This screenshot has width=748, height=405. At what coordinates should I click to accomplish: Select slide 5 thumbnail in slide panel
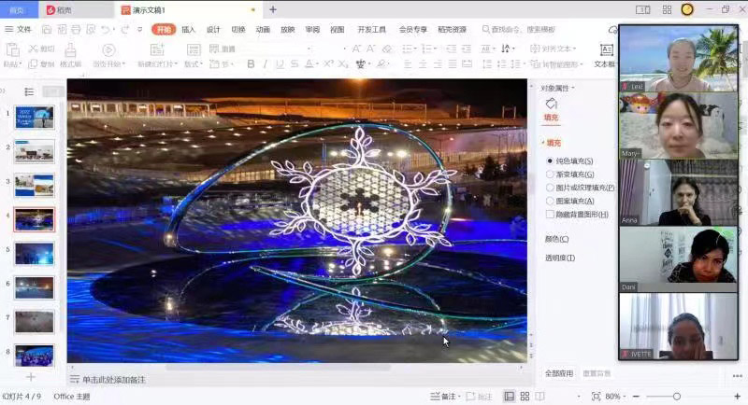(35, 254)
